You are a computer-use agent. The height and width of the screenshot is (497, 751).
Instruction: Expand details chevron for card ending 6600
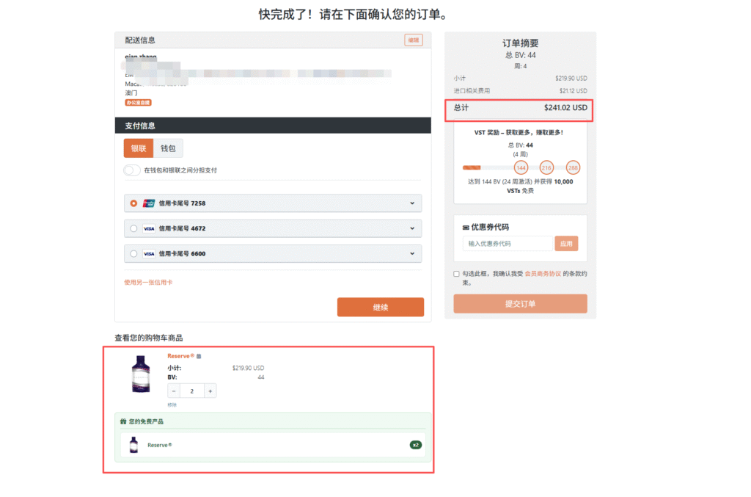pyautogui.click(x=412, y=253)
